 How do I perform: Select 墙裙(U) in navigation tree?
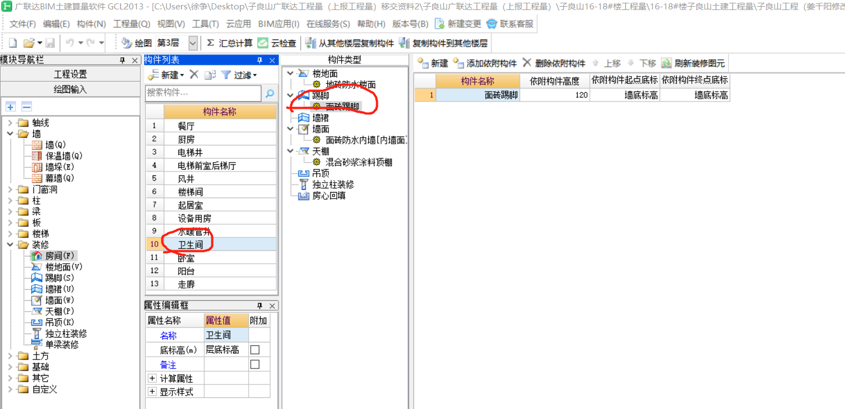52,289
